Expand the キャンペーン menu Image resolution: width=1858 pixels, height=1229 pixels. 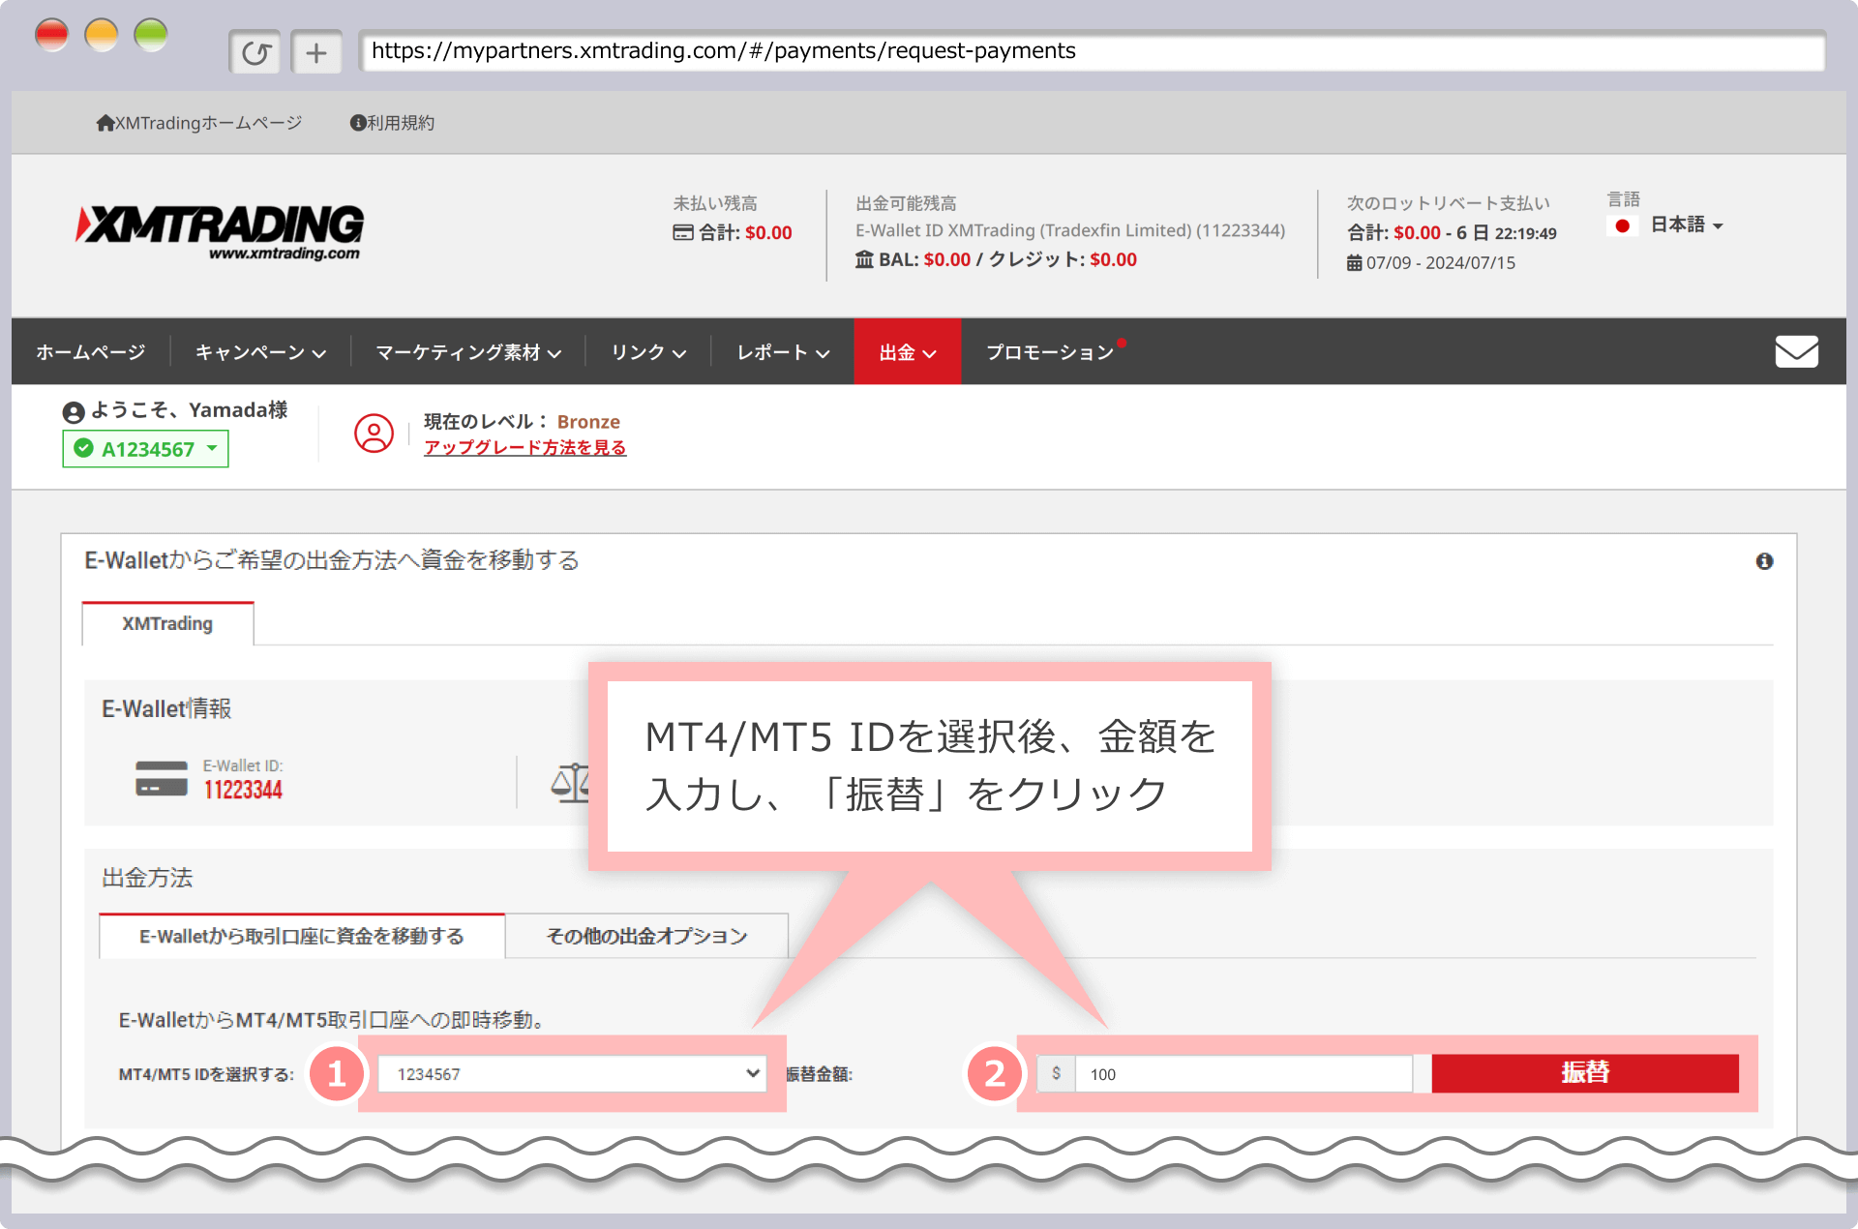(x=260, y=352)
